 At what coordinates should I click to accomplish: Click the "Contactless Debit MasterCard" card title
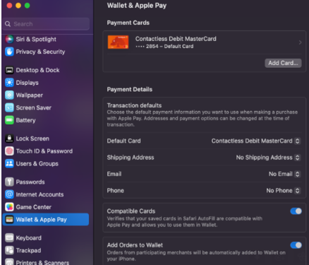pyautogui.click(x=176, y=39)
